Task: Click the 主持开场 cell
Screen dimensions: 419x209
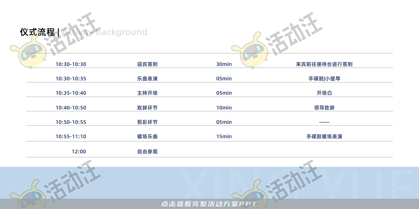Action: (147, 93)
